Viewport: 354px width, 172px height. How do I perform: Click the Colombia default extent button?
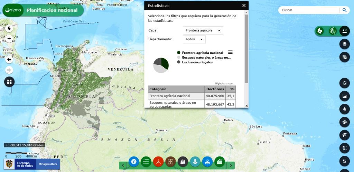[x=9, y=28]
